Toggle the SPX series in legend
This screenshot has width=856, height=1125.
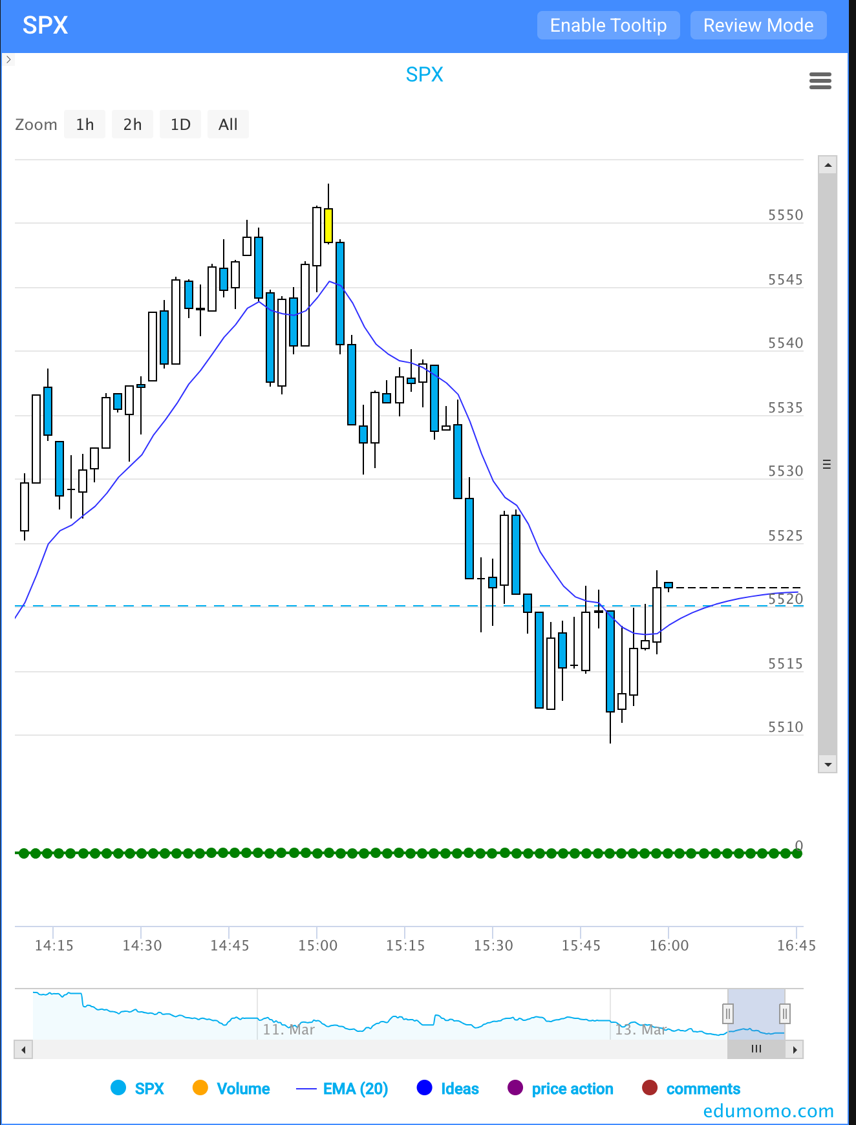pyautogui.click(x=137, y=1088)
